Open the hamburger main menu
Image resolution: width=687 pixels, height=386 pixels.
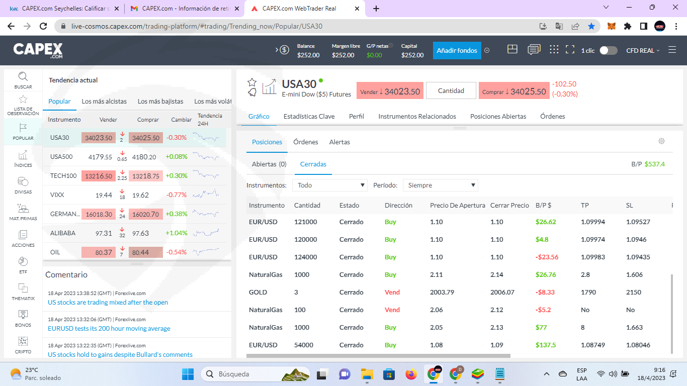(x=672, y=50)
